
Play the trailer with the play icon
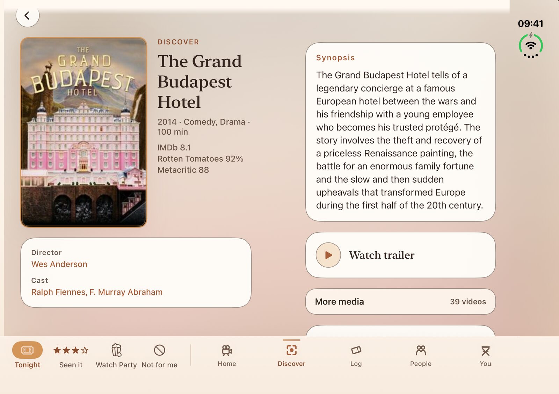click(x=328, y=255)
